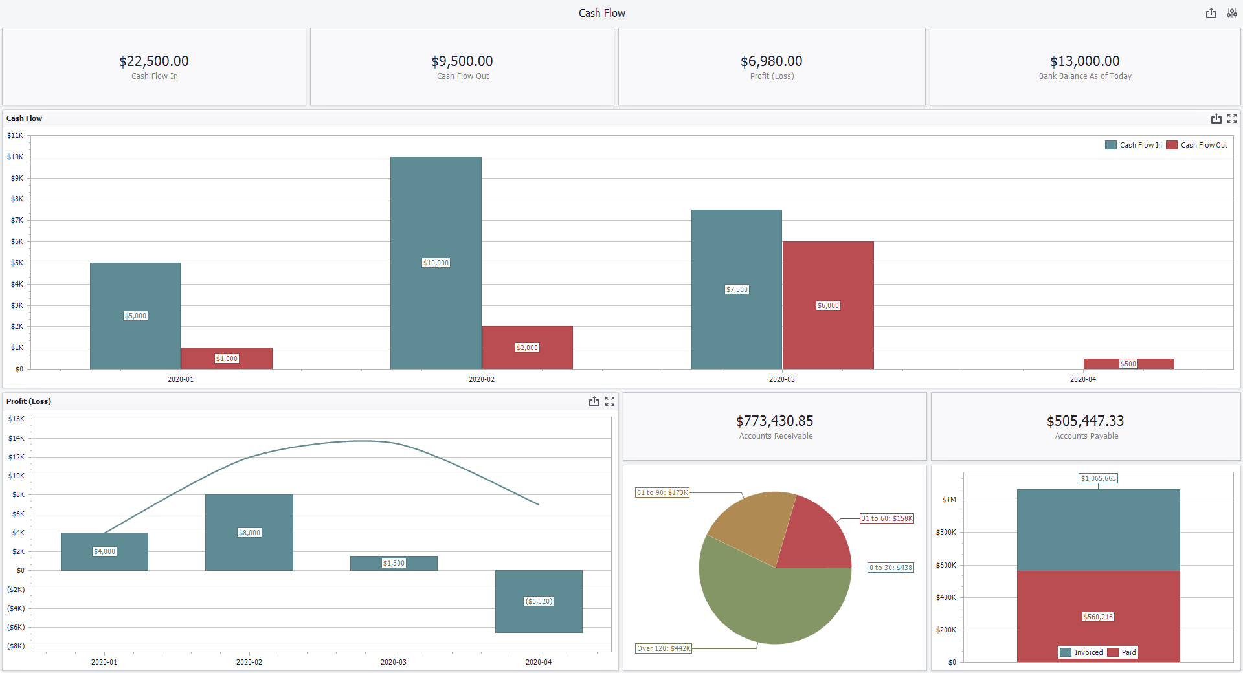Click the Over 120 pie slice

point(770,605)
